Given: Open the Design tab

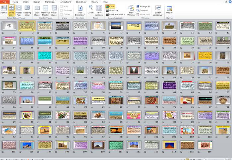Looking at the screenshot, I should tap(37, 2).
